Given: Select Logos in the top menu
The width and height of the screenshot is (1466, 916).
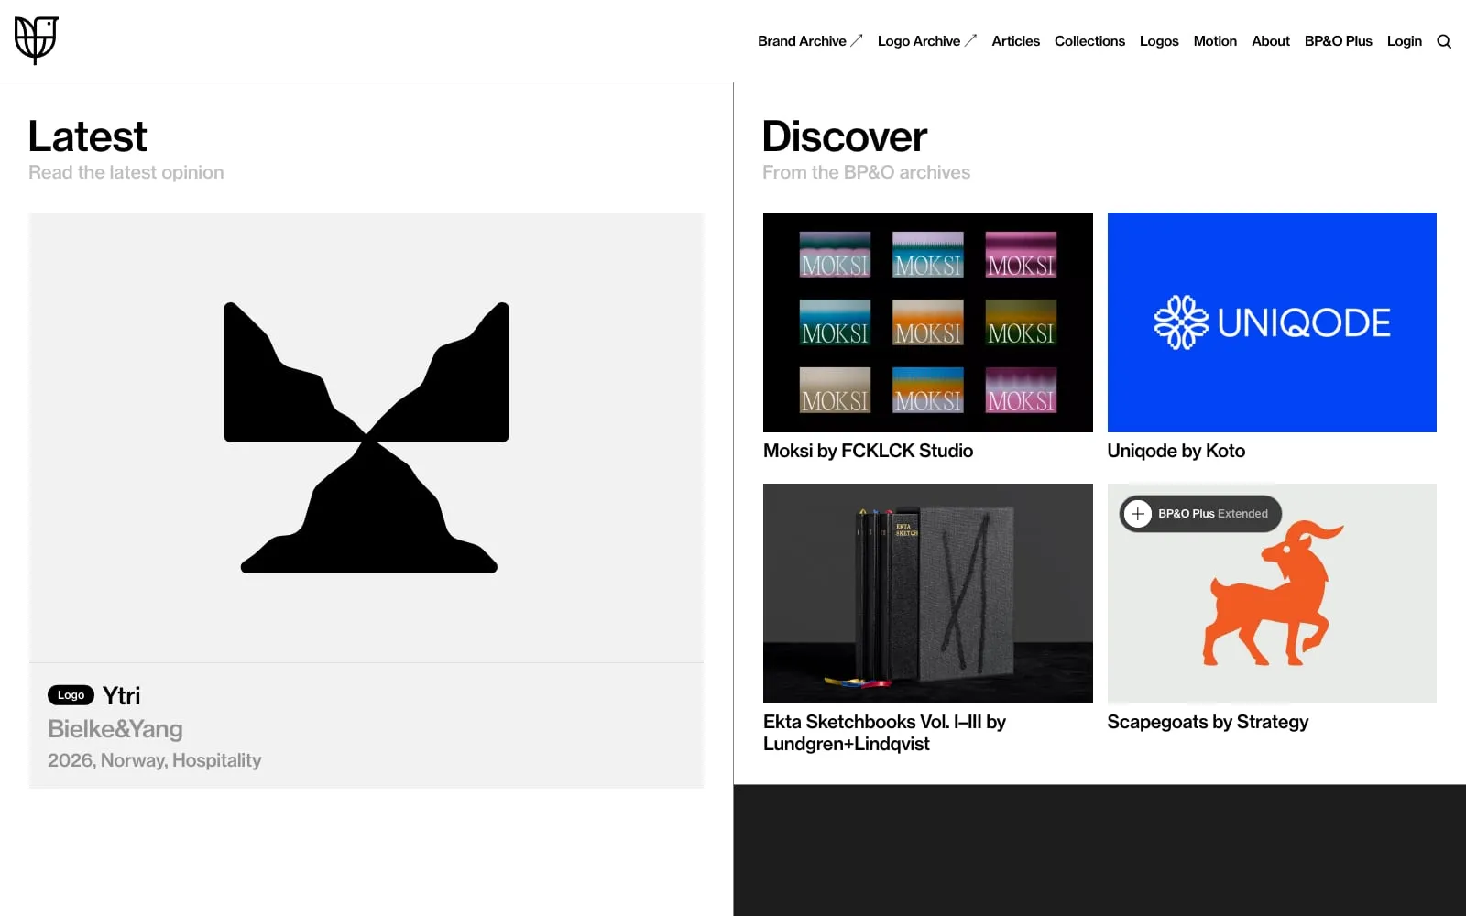Looking at the screenshot, I should coord(1159,41).
